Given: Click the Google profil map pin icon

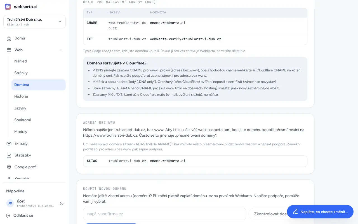Looking at the screenshot, I should (x=9, y=167).
